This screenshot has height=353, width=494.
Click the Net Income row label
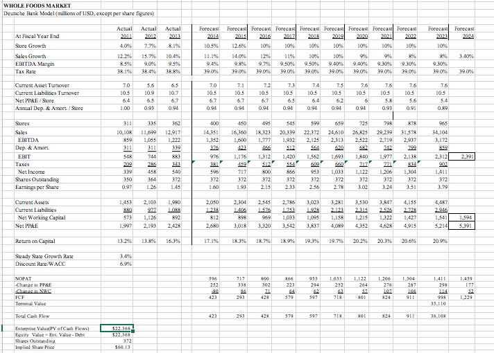coord(31,172)
